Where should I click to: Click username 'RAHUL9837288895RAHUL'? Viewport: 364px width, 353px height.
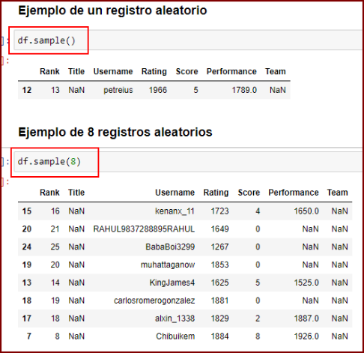click(144, 229)
